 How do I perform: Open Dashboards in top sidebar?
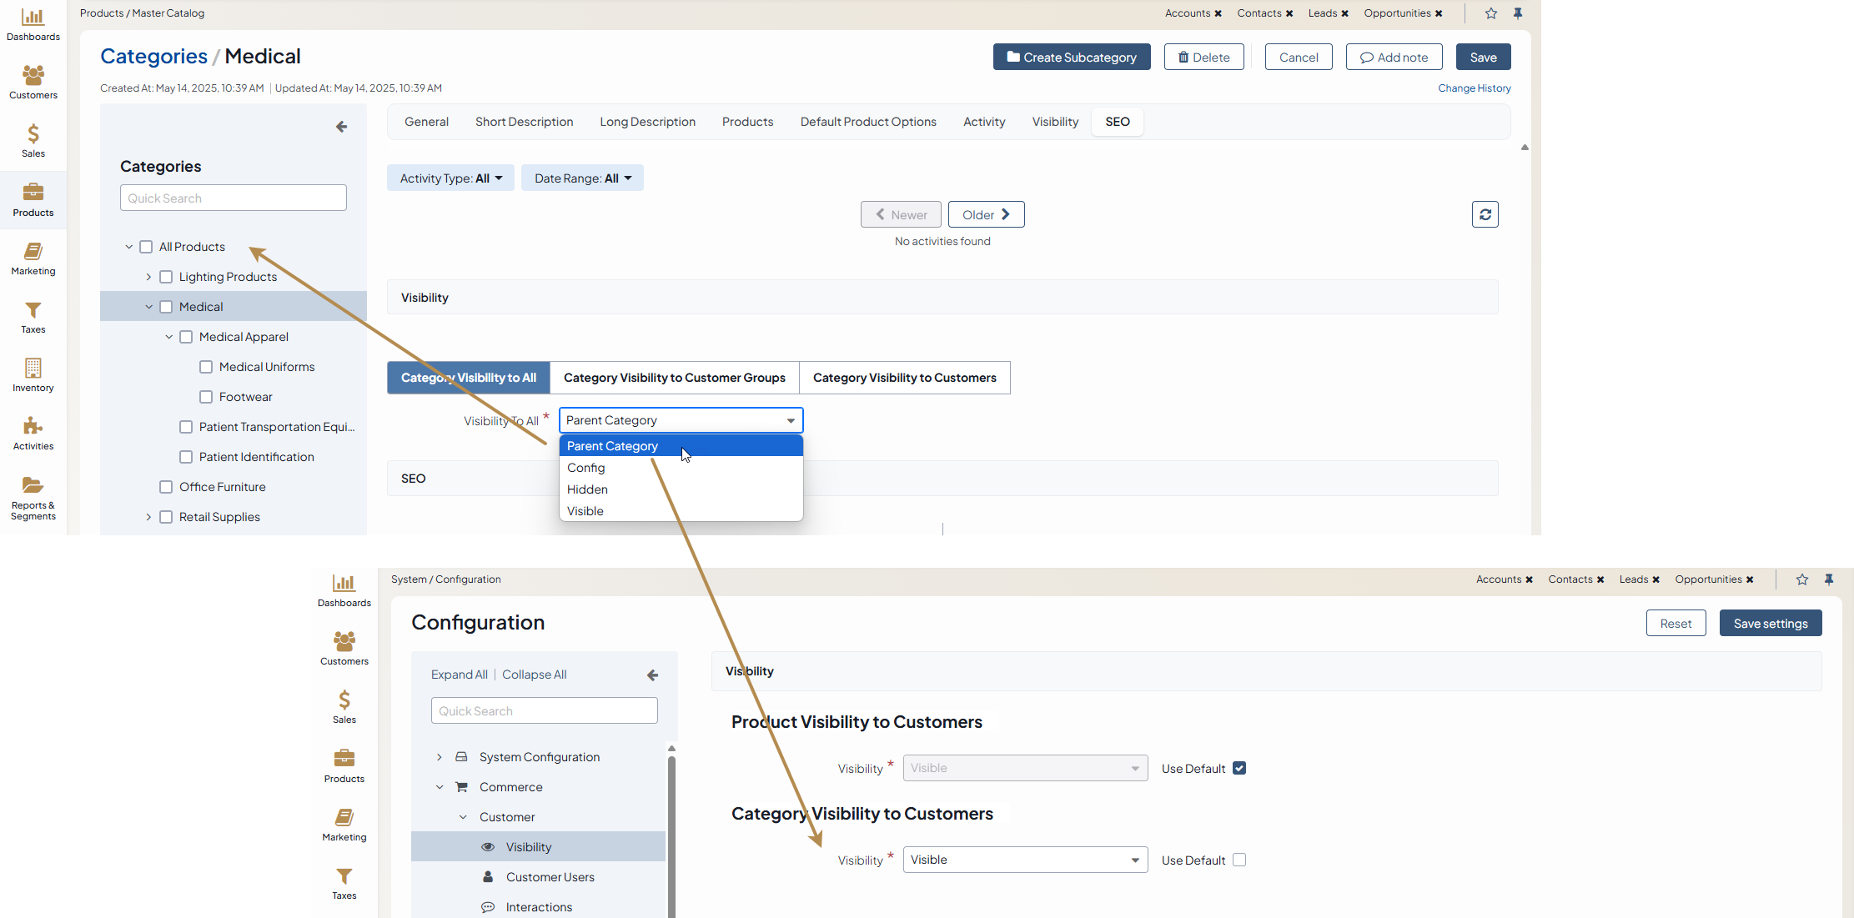tap(33, 24)
